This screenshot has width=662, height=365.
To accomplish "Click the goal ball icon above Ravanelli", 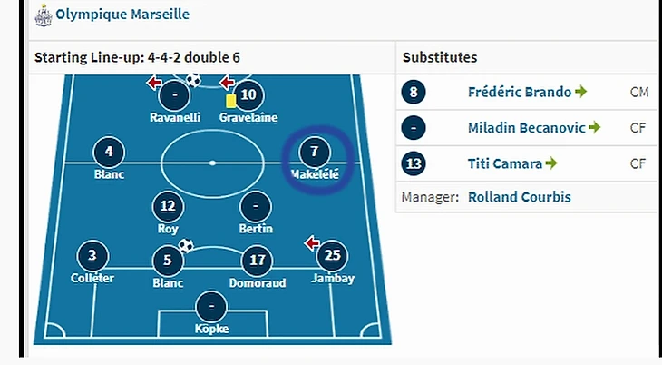I will (192, 80).
